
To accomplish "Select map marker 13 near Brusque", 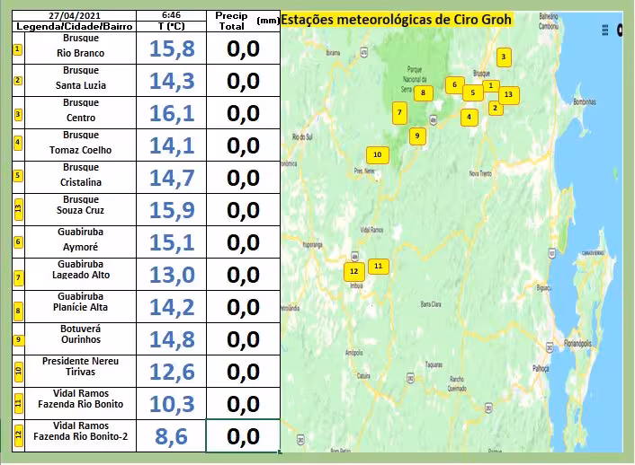I will [x=508, y=94].
